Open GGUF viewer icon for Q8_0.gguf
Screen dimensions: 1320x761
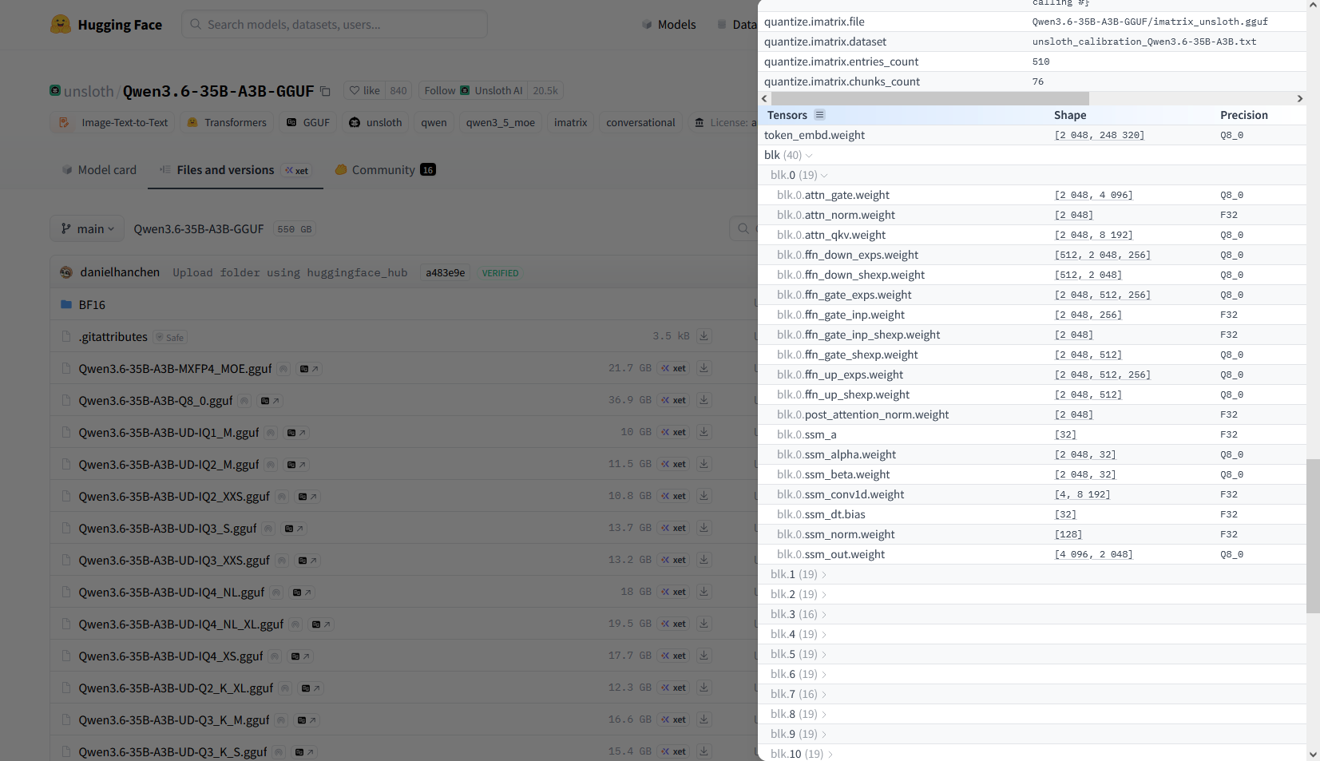click(270, 401)
